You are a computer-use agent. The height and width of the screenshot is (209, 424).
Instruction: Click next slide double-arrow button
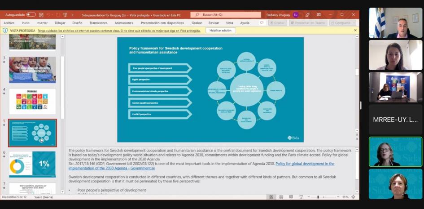[357, 138]
